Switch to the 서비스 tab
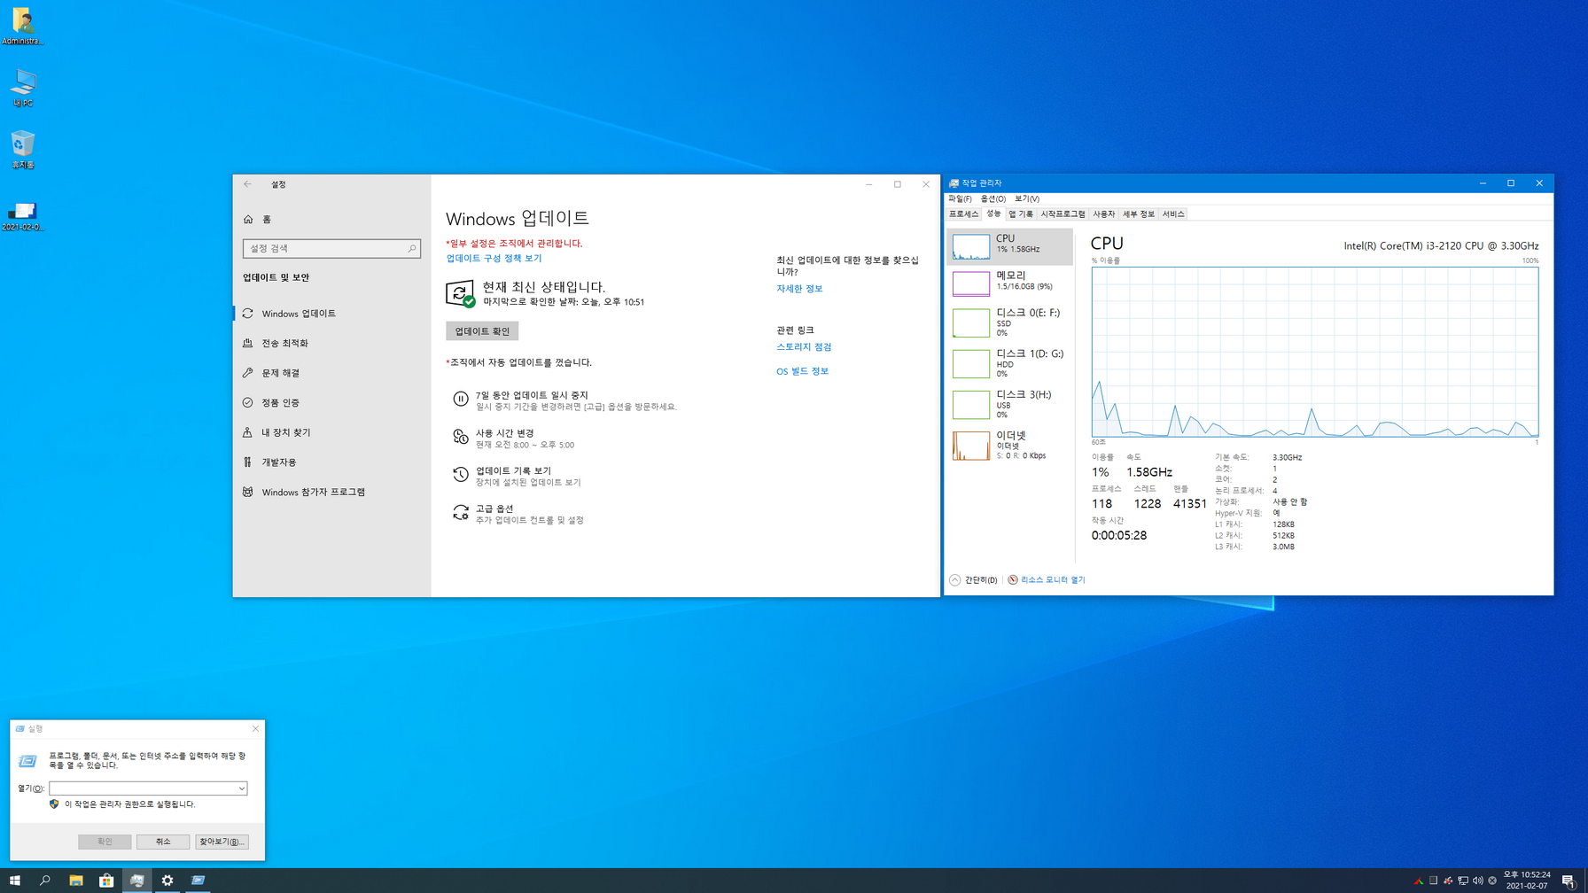The width and height of the screenshot is (1588, 893). (1173, 214)
